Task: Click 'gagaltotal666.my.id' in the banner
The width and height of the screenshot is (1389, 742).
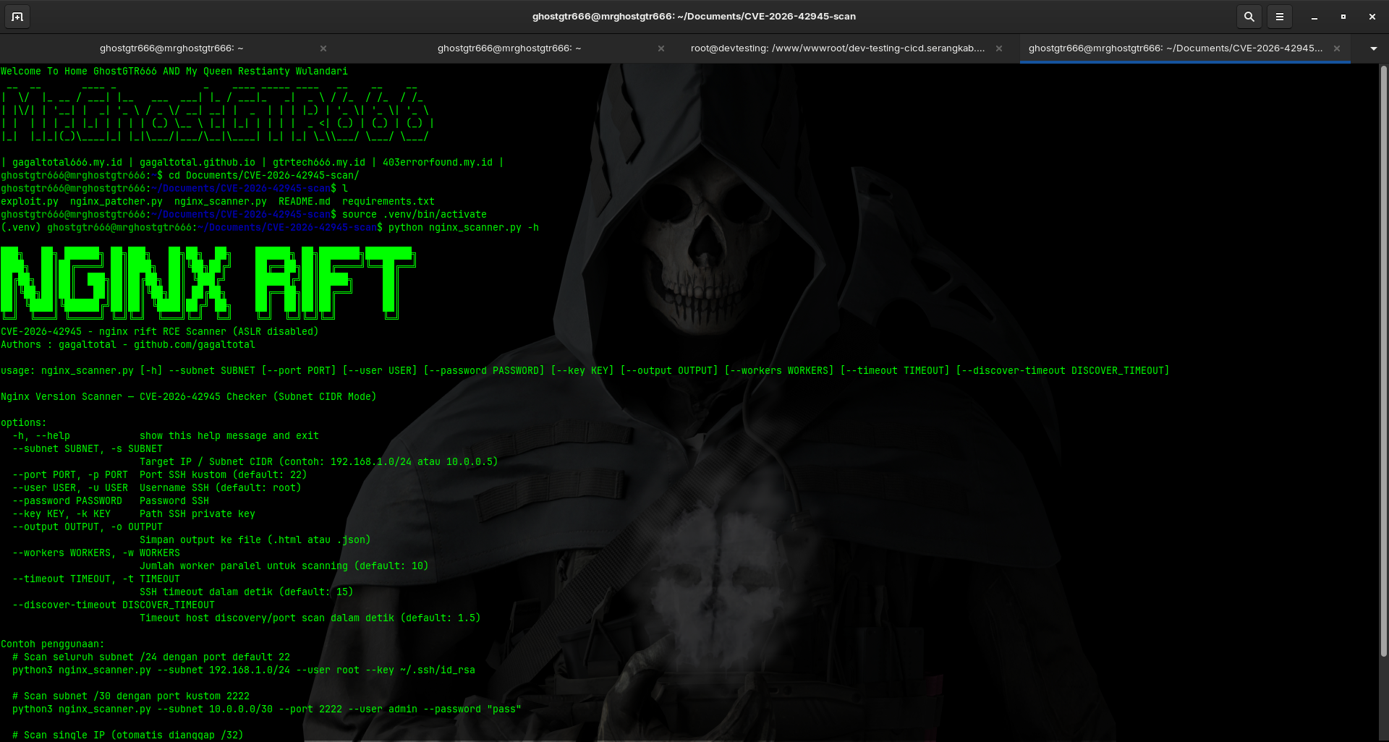Action: click(67, 163)
